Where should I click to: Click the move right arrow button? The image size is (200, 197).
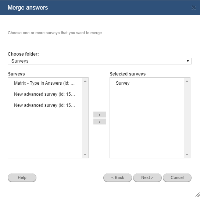click(x=100, y=115)
